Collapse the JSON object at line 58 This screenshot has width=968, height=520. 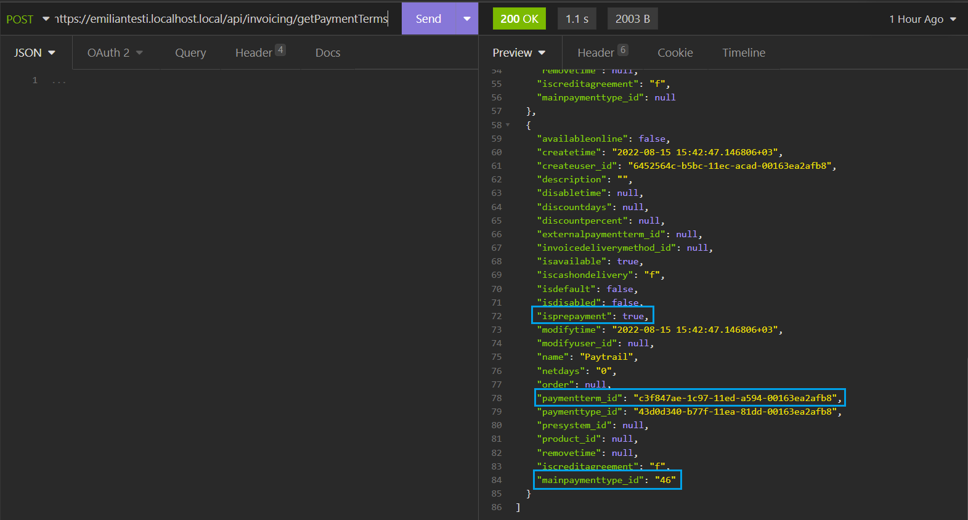pos(508,125)
